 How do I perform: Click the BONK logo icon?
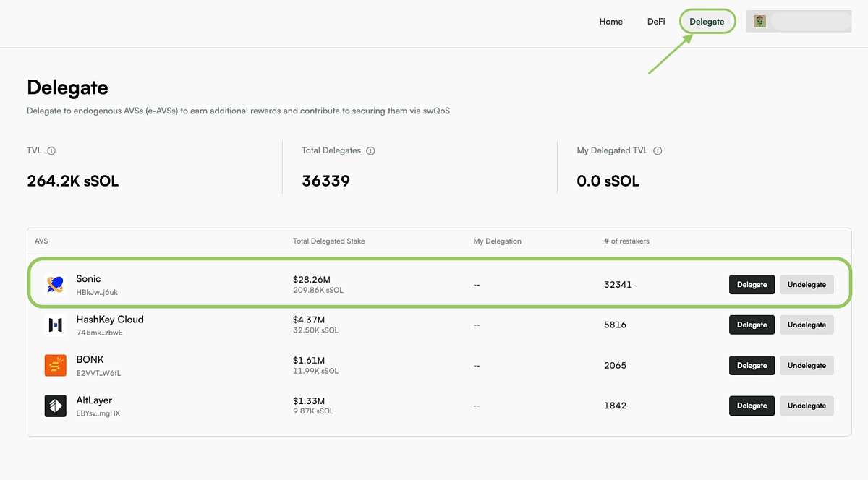[x=55, y=366]
